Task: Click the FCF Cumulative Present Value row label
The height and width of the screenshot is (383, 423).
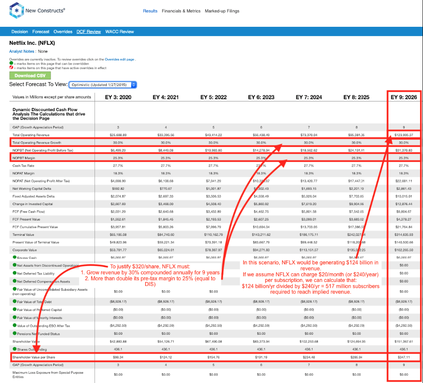Action: (35, 227)
